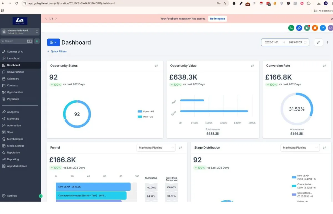Go to next notification banner arrow

56,19
